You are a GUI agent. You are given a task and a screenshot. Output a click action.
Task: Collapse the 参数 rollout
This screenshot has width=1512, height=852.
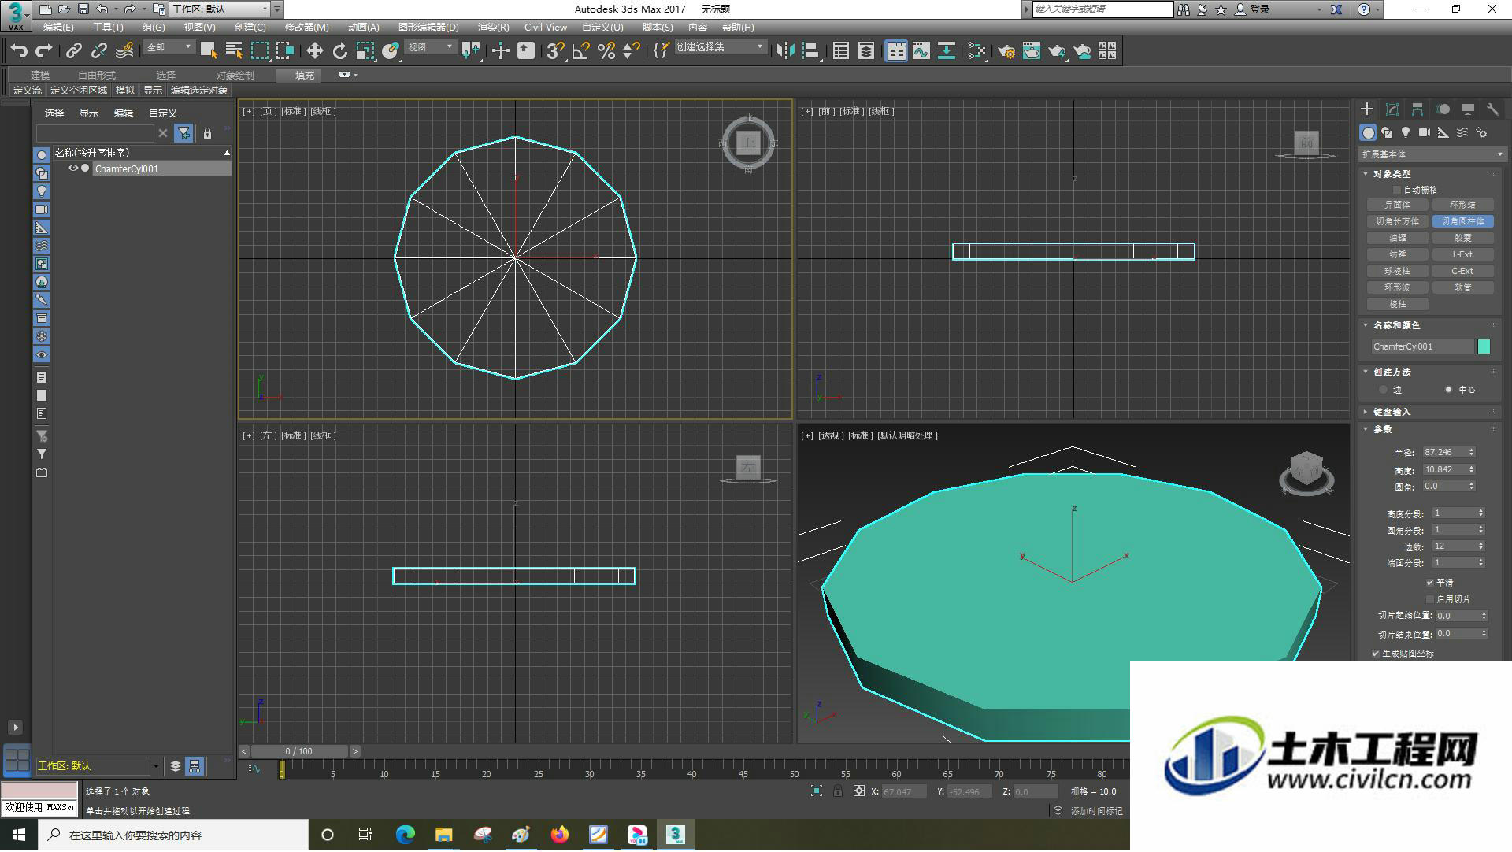tap(1382, 429)
